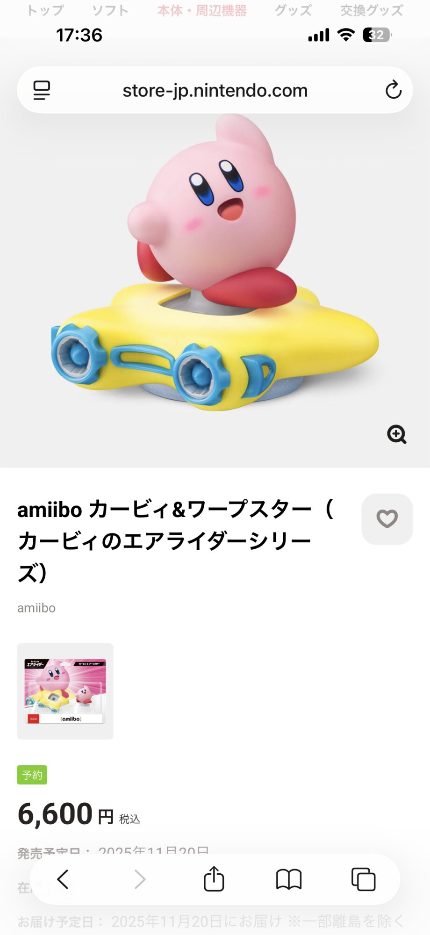Select the amiibo package thumbnail image
The image size is (430, 935).
point(65,691)
